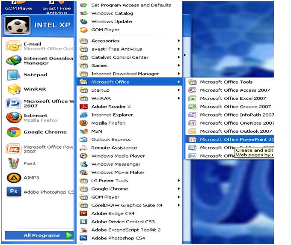Click GOM Player above the Accessories folder

click(129, 30)
